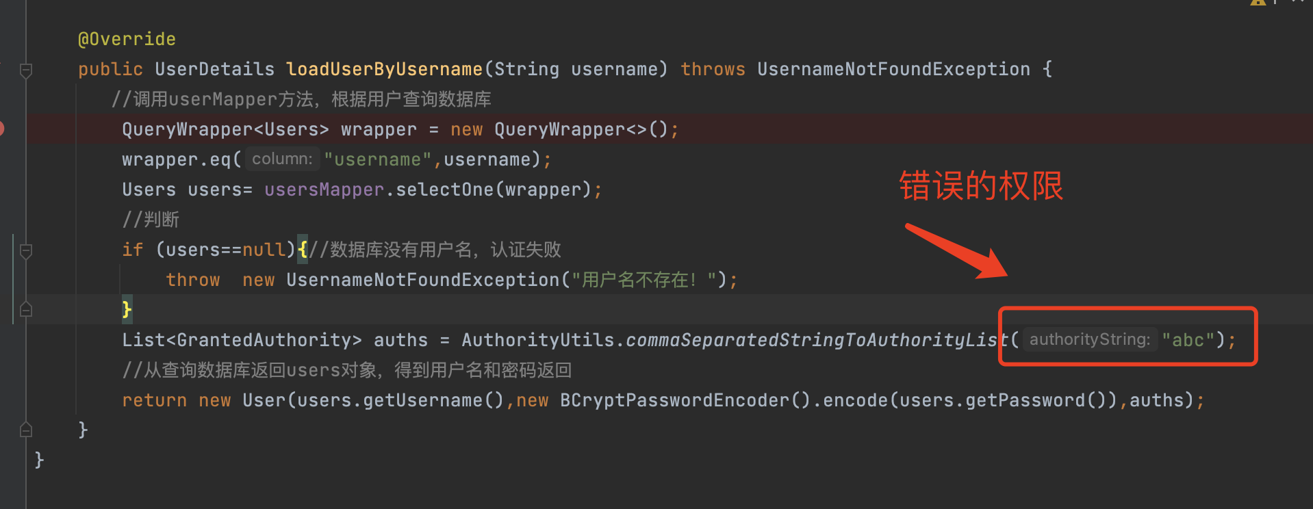
Task: Click the usersMapper field reference
Action: click(x=324, y=190)
